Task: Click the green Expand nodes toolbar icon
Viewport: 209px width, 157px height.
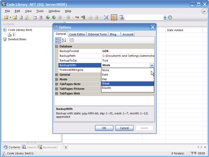Action: pos(83,17)
